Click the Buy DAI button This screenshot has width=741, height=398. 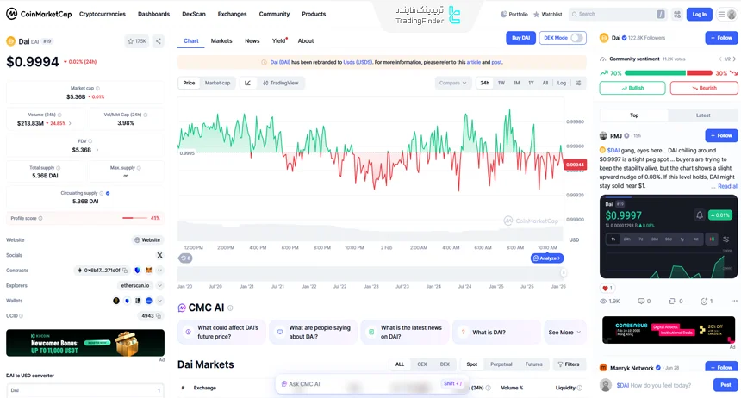point(520,38)
